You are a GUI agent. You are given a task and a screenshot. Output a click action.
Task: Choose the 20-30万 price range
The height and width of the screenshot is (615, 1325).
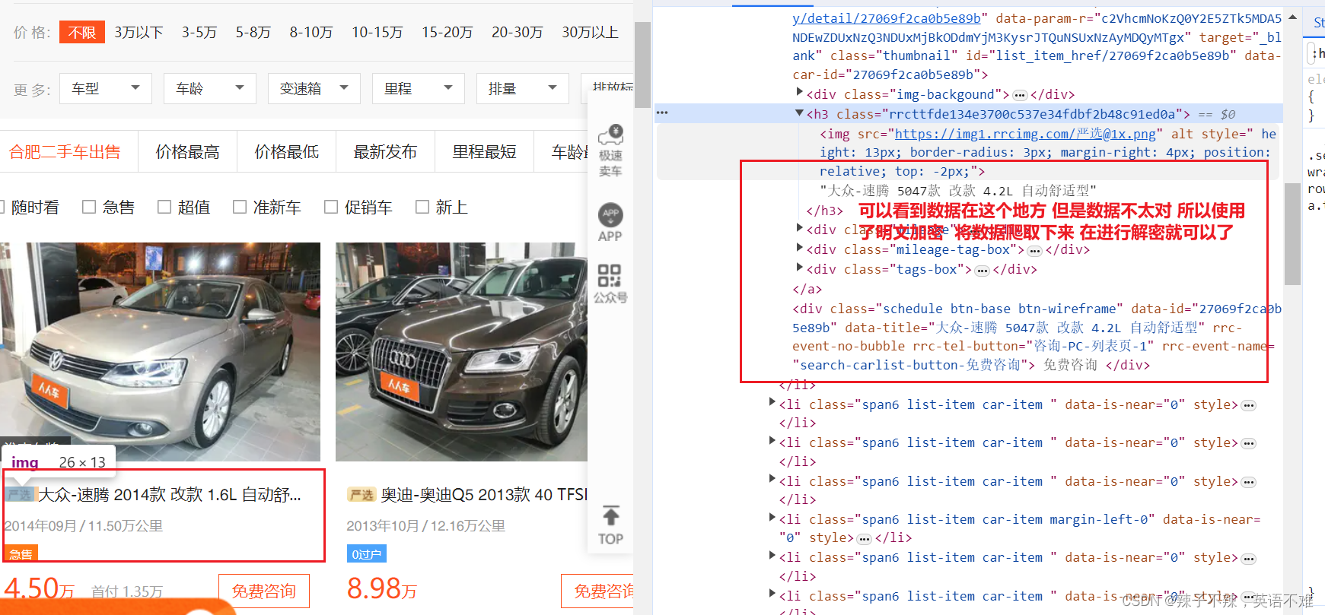(518, 32)
